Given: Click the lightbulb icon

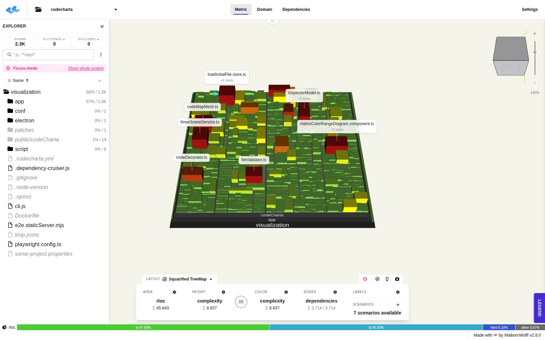Looking at the screenshot, I should coord(387,279).
